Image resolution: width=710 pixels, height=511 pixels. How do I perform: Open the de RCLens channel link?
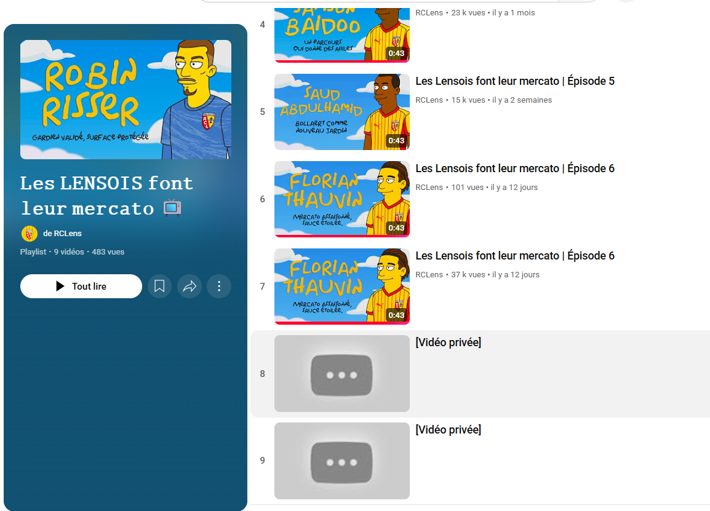(62, 234)
